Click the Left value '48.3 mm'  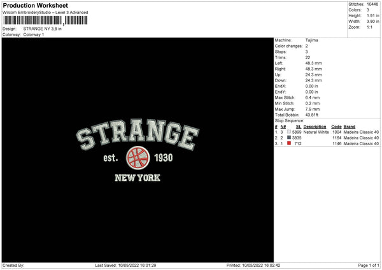[313, 63]
